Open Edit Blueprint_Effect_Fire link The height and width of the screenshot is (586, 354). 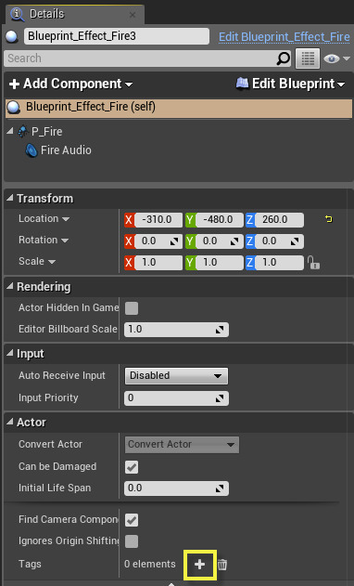pyautogui.click(x=284, y=36)
